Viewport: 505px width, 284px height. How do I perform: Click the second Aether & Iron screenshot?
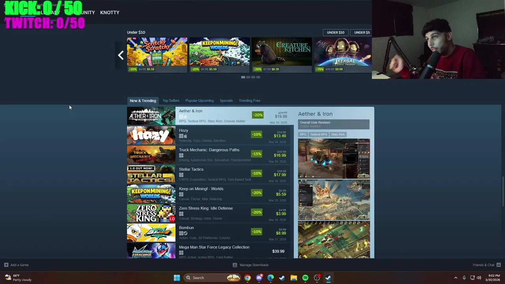tap(334, 200)
